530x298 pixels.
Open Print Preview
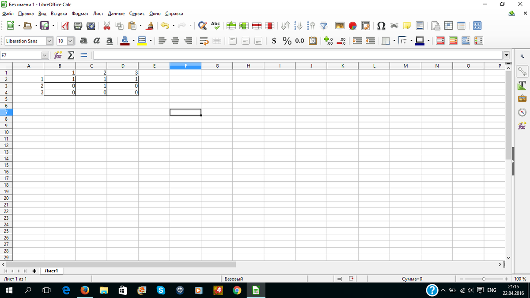[x=91, y=26]
